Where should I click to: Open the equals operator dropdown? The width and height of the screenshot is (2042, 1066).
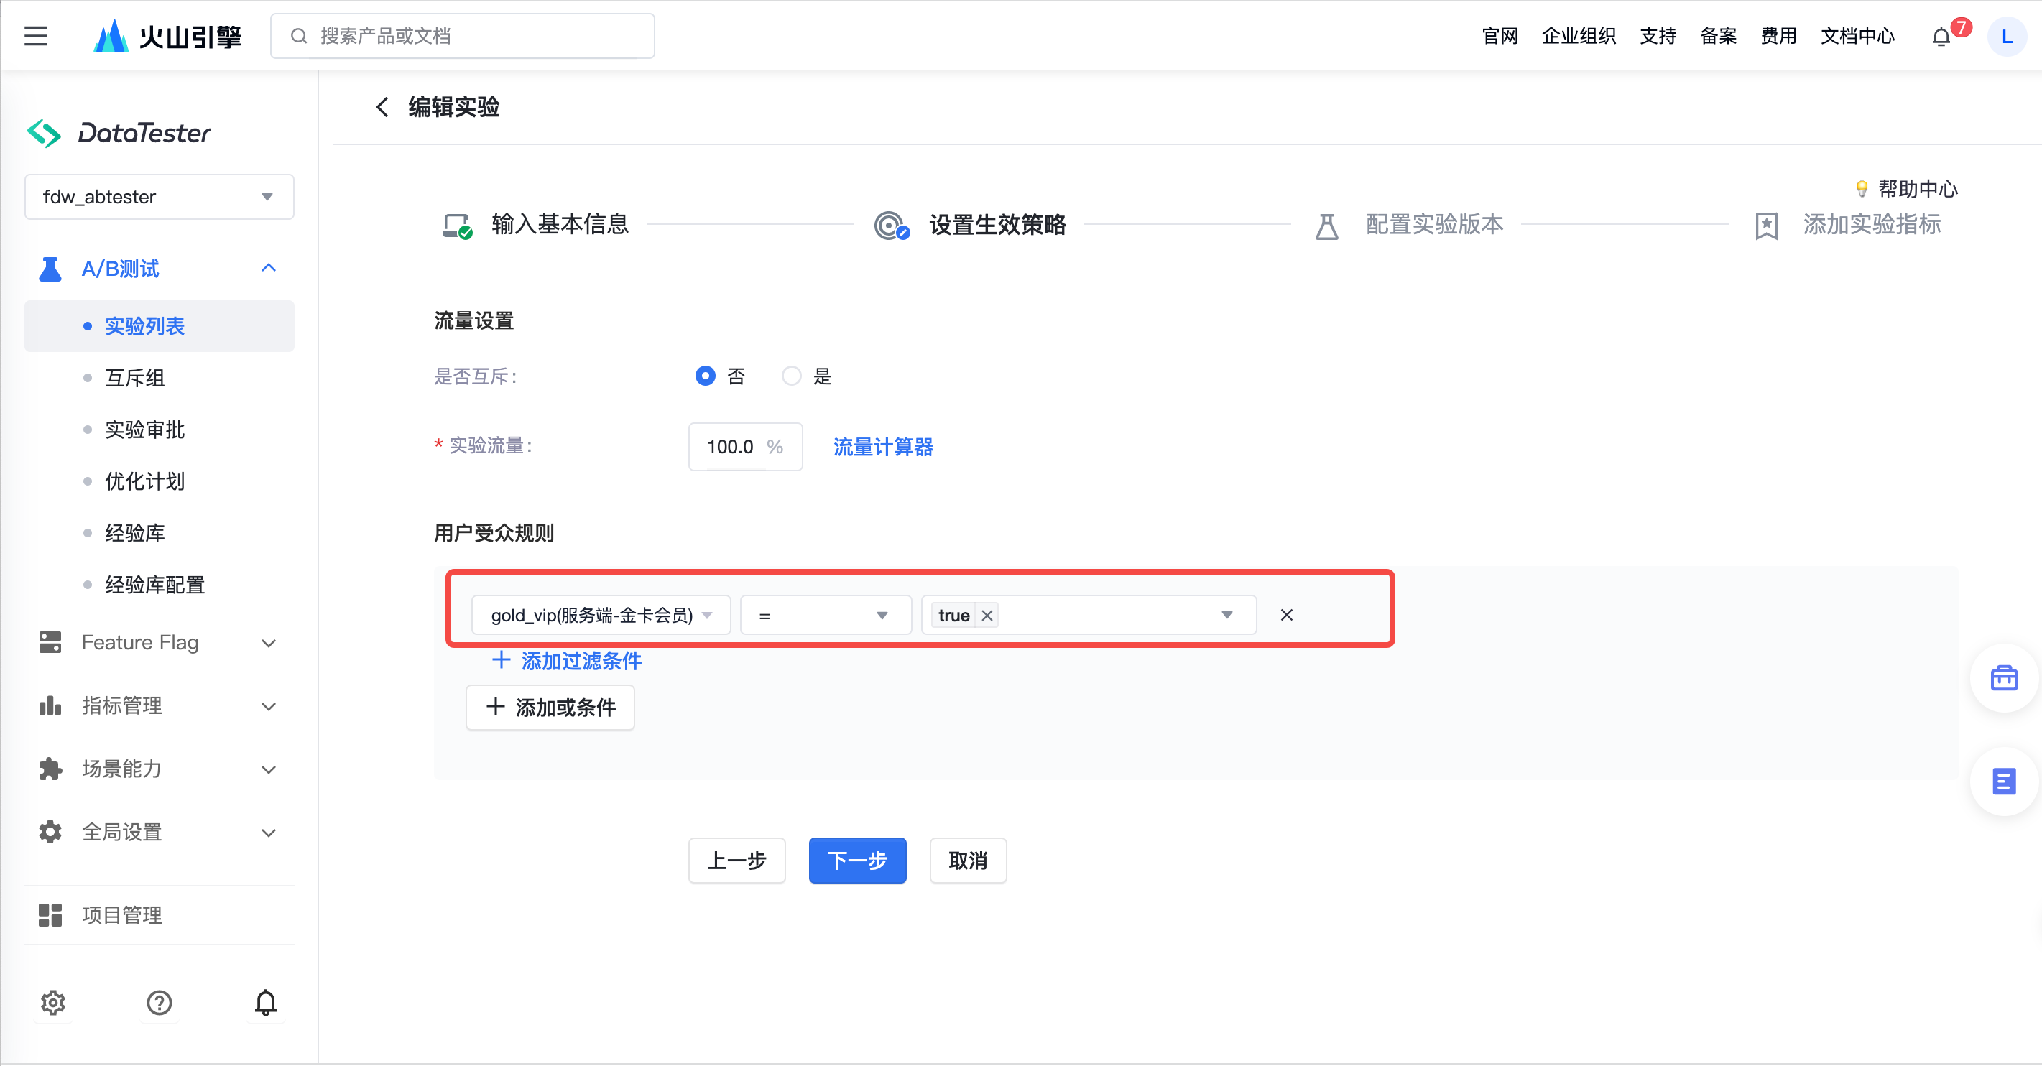825,615
